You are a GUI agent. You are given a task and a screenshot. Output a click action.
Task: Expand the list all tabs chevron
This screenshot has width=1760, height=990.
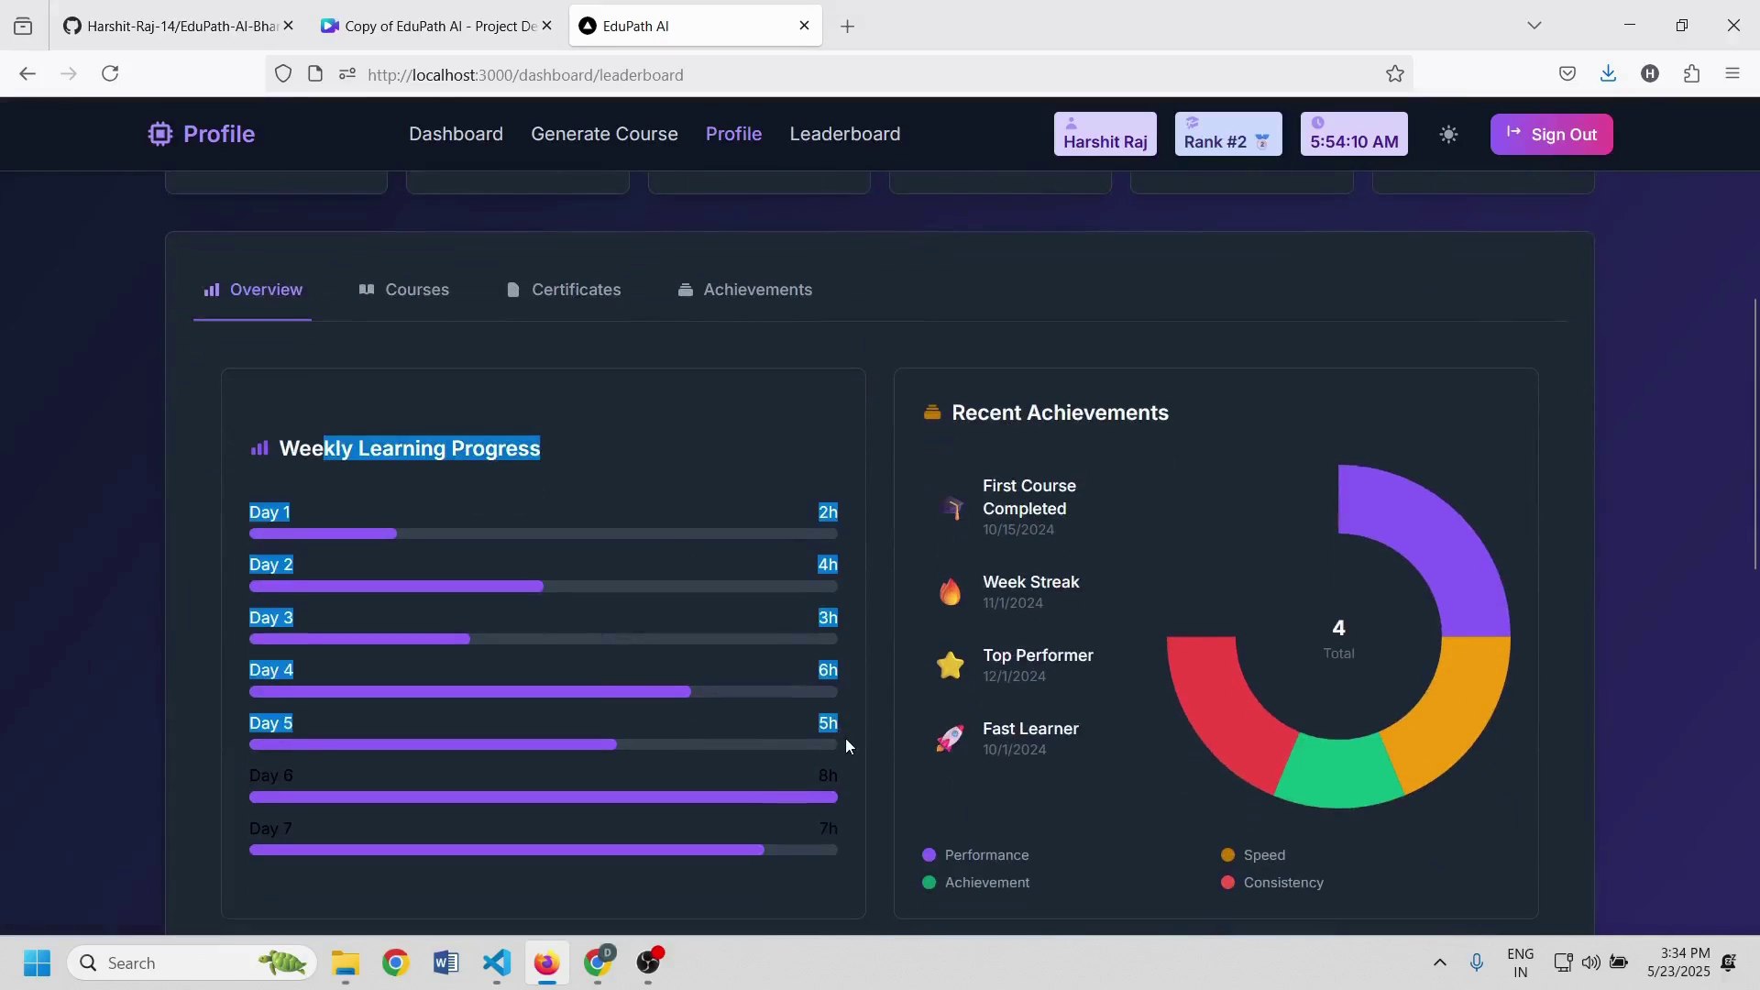[x=1534, y=26]
